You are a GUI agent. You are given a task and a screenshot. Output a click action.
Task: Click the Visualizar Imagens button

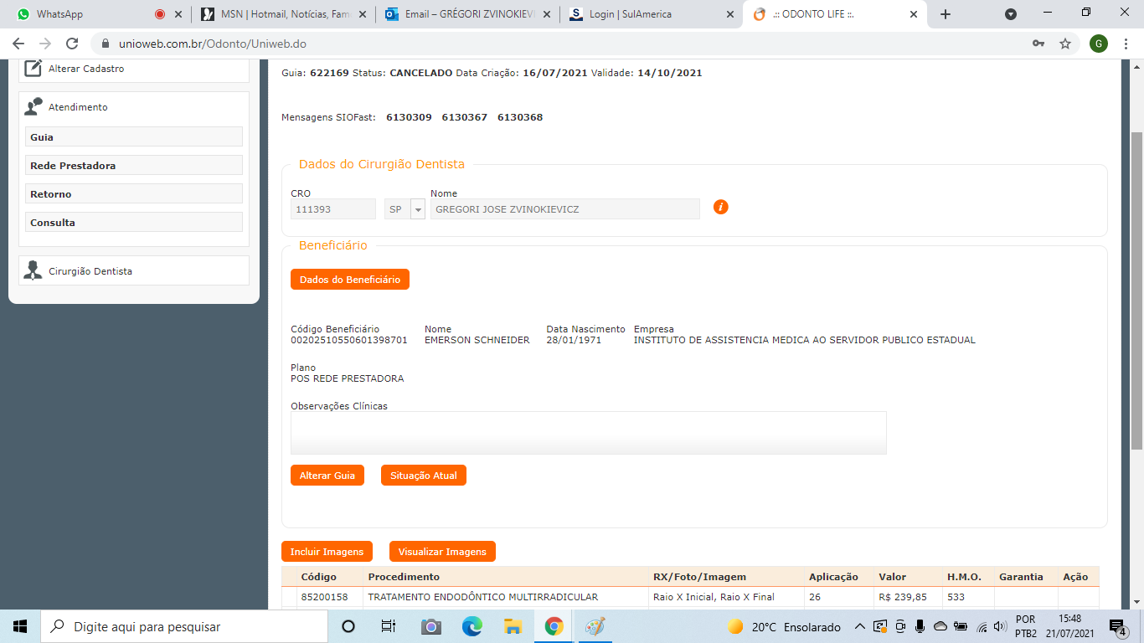442,552
